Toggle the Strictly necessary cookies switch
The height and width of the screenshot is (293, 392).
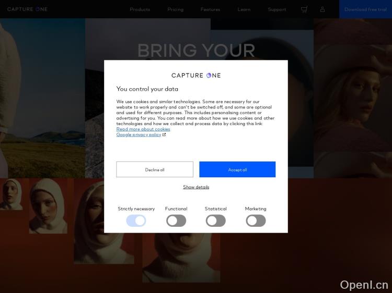(136, 221)
